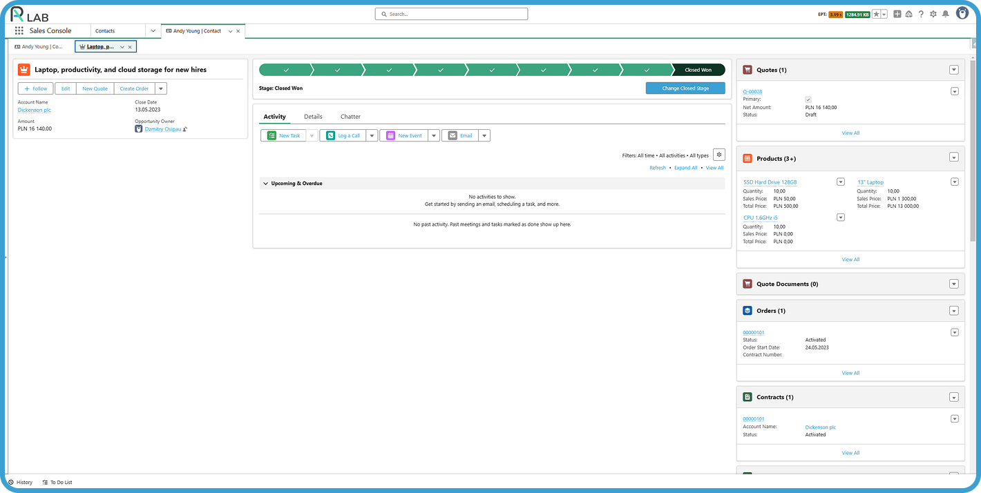This screenshot has height=493, width=981.
Task: Open the notifications bell
Action: pos(945,14)
